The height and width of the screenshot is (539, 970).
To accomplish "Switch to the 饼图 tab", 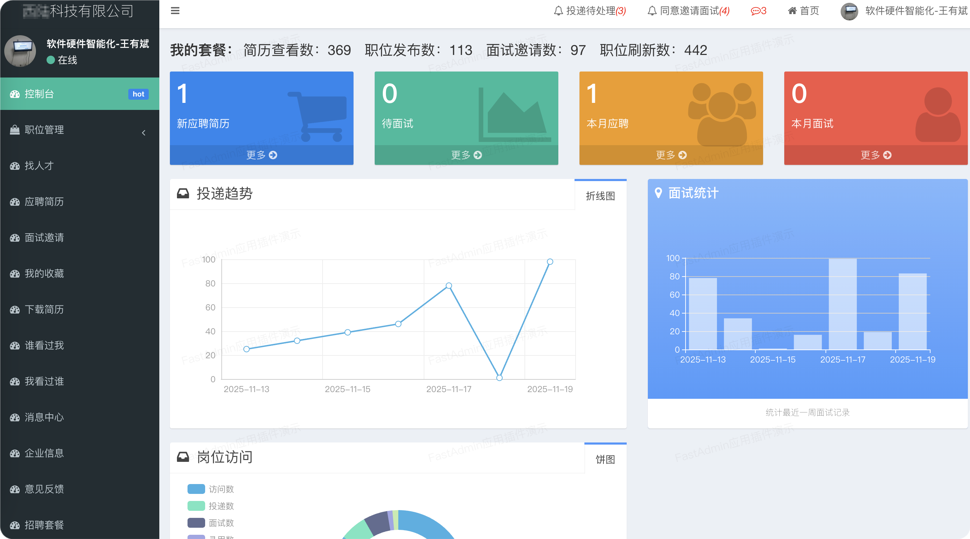I will pyautogui.click(x=606, y=460).
